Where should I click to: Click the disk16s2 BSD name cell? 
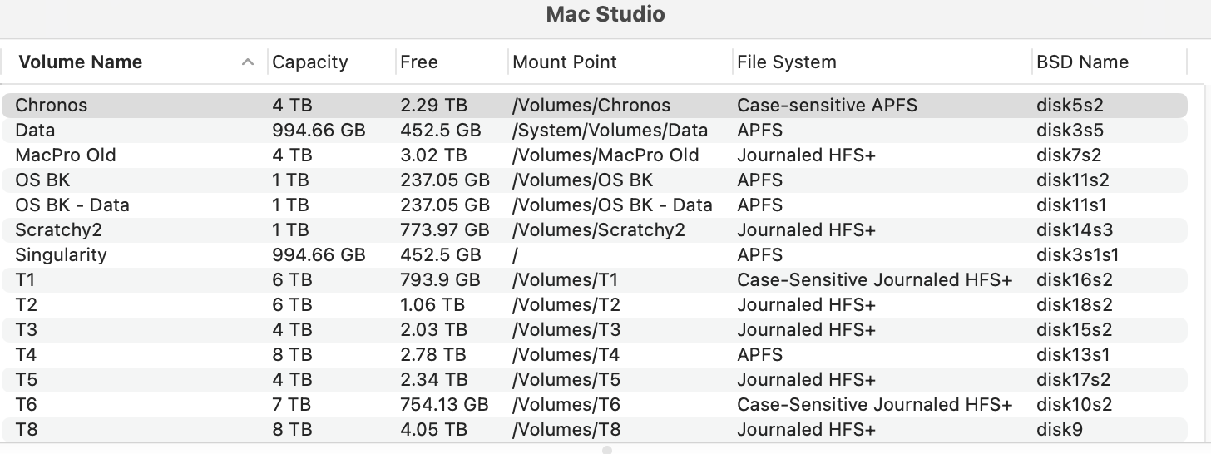coord(1074,280)
